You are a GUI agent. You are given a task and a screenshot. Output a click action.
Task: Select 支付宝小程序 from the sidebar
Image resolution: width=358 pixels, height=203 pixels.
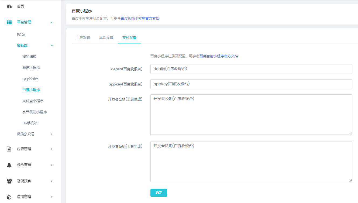[x=33, y=101]
